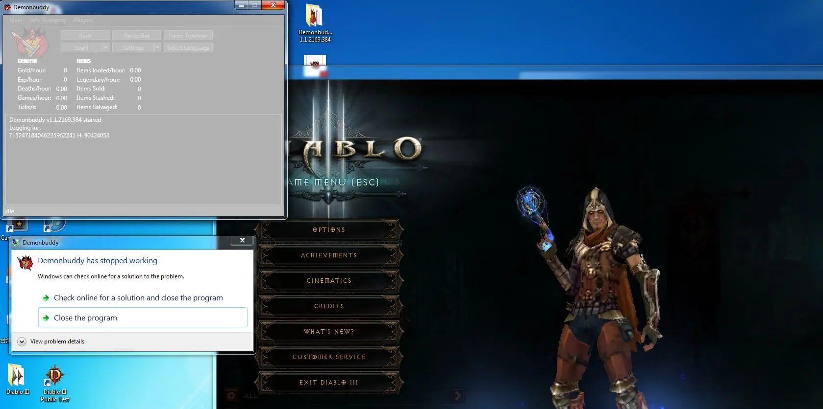Click the Demonbuddy title bar icon of the main window

click(x=7, y=7)
